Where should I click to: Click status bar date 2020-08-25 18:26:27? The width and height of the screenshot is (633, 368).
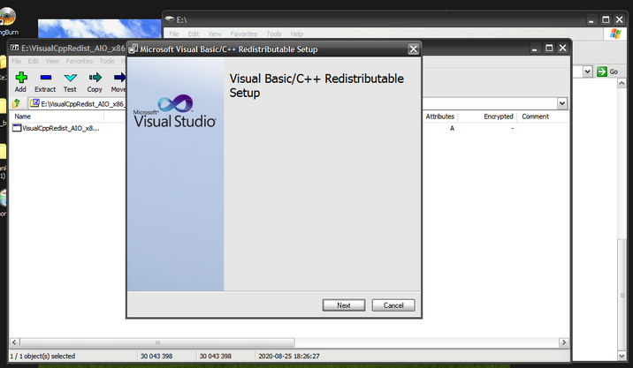click(x=288, y=356)
